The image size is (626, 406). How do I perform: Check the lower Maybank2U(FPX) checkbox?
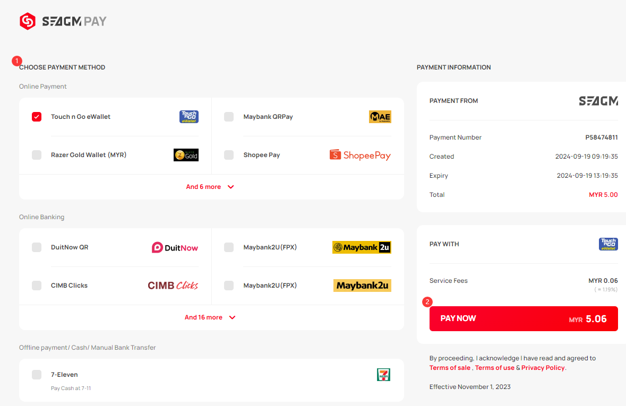[x=229, y=286]
